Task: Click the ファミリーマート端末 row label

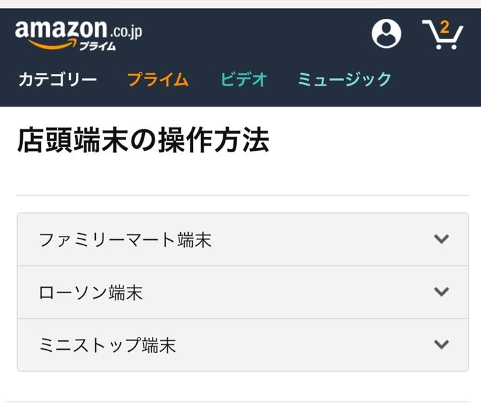Action: (125, 240)
